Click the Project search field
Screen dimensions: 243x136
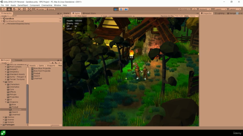click(30, 63)
